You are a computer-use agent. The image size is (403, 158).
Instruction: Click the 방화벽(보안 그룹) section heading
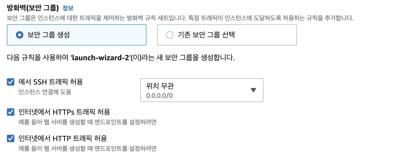pyautogui.click(x=33, y=8)
